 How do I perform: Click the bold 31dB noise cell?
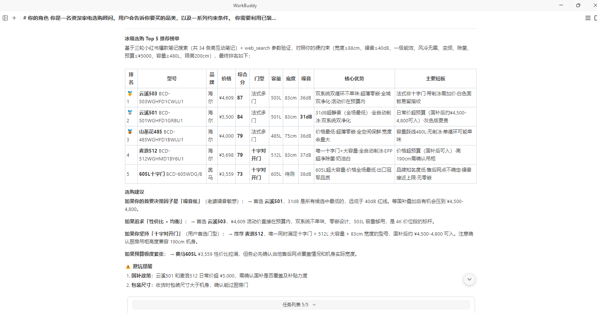pyautogui.click(x=306, y=117)
